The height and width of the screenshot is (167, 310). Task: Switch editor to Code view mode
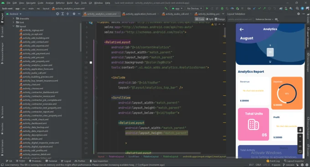coord(200,19)
